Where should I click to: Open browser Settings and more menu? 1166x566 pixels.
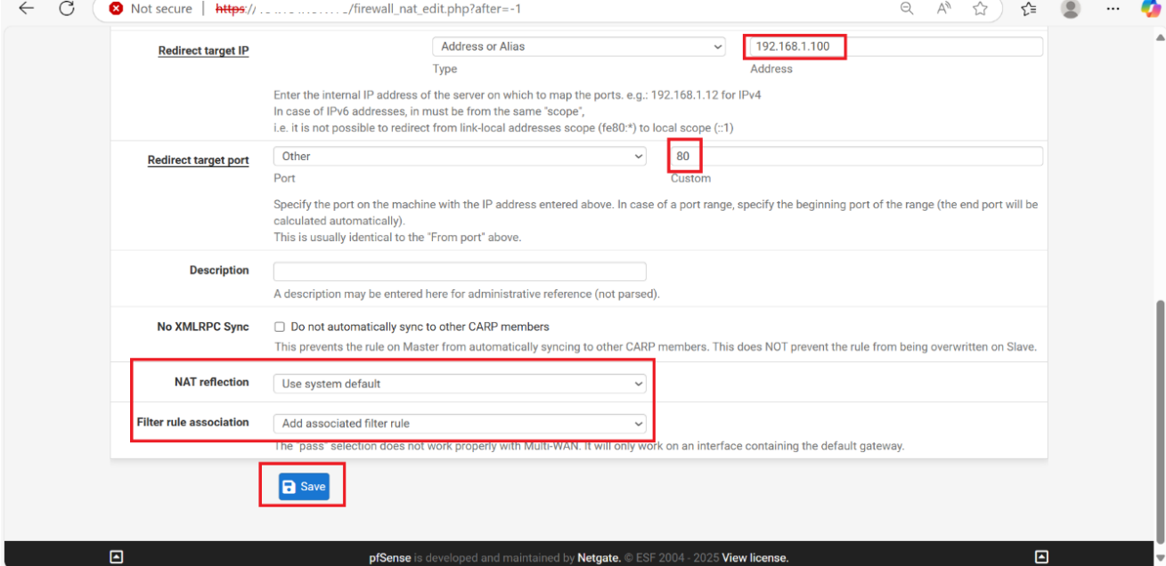[x=1113, y=9]
